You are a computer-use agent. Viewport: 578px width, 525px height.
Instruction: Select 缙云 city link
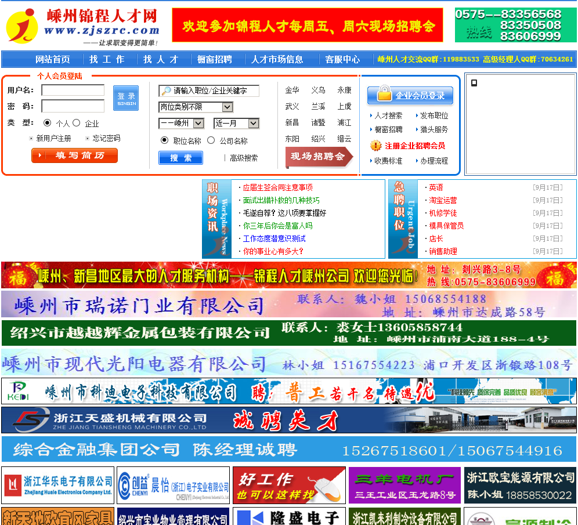pos(344,139)
